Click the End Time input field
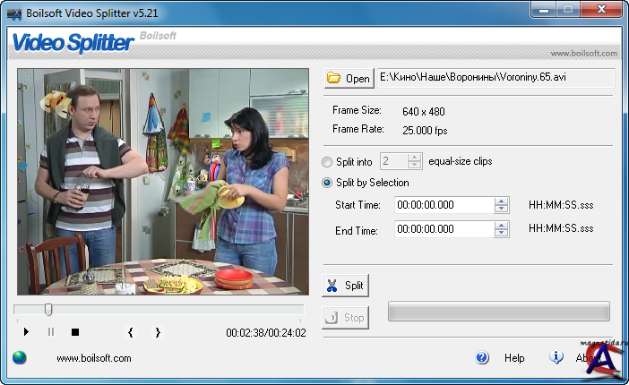Image resolution: width=629 pixels, height=385 pixels. click(x=444, y=229)
